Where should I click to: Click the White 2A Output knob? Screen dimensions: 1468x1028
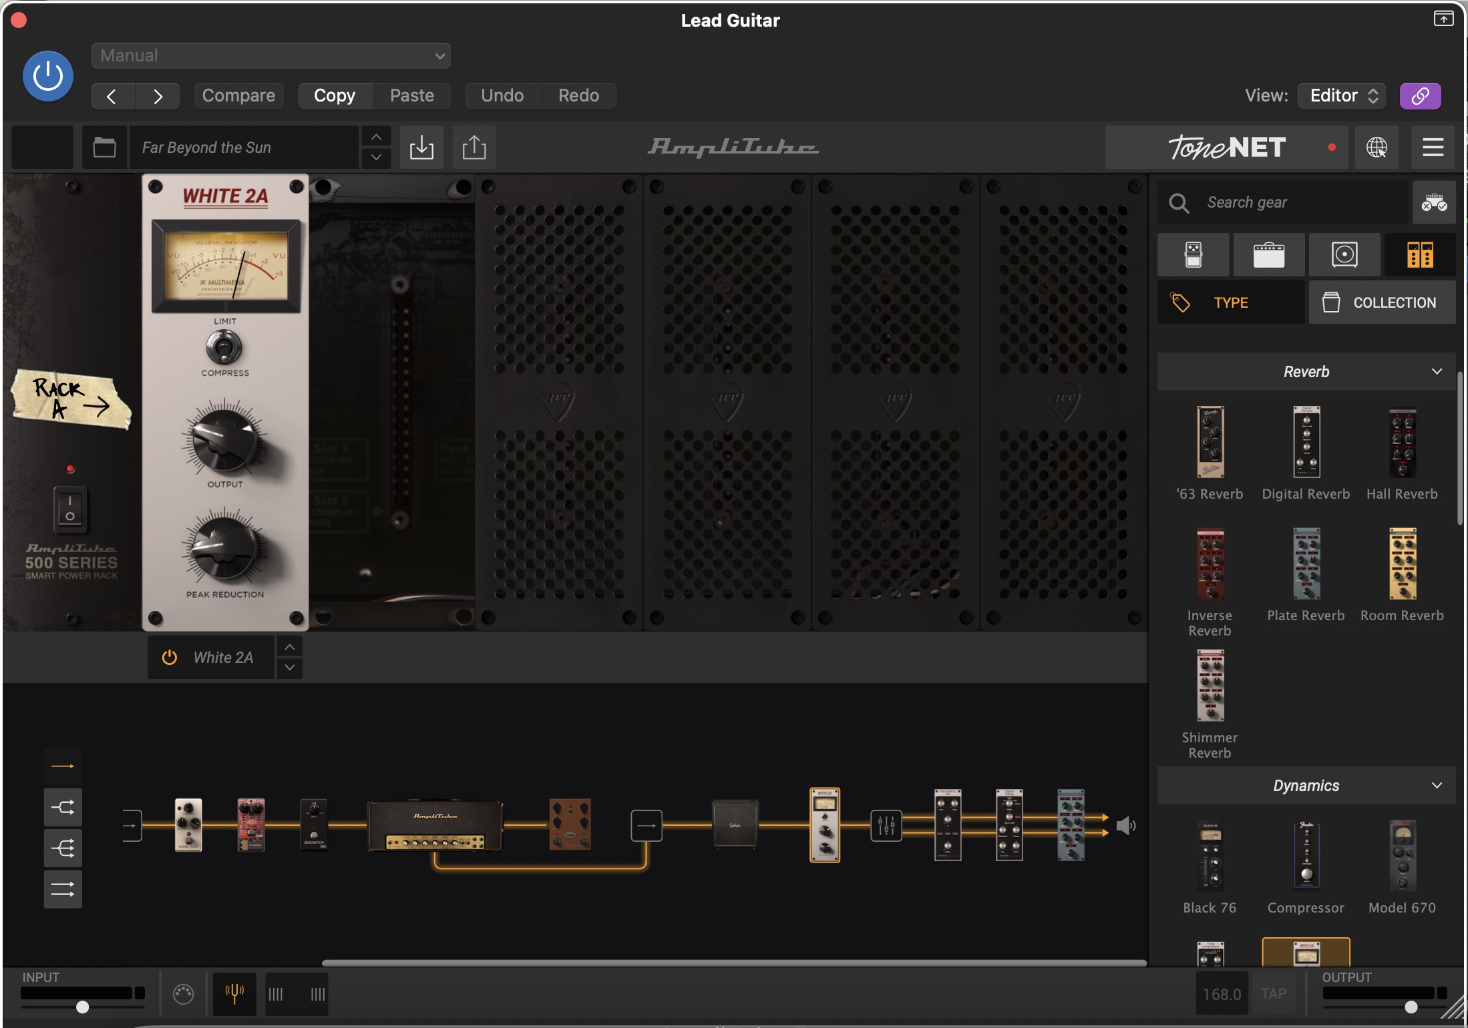pos(224,439)
